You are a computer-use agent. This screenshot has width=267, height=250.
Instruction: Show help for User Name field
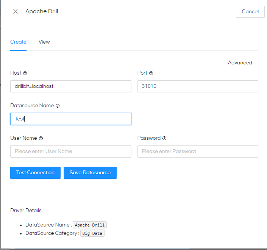click(41, 138)
